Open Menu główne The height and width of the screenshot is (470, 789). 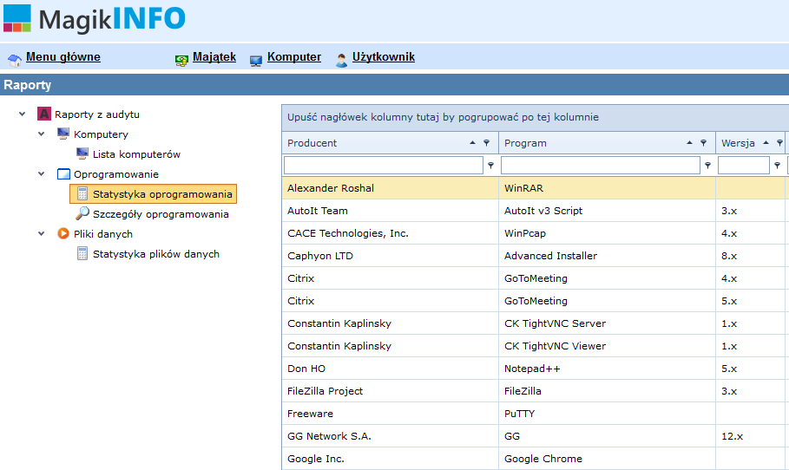pyautogui.click(x=62, y=57)
